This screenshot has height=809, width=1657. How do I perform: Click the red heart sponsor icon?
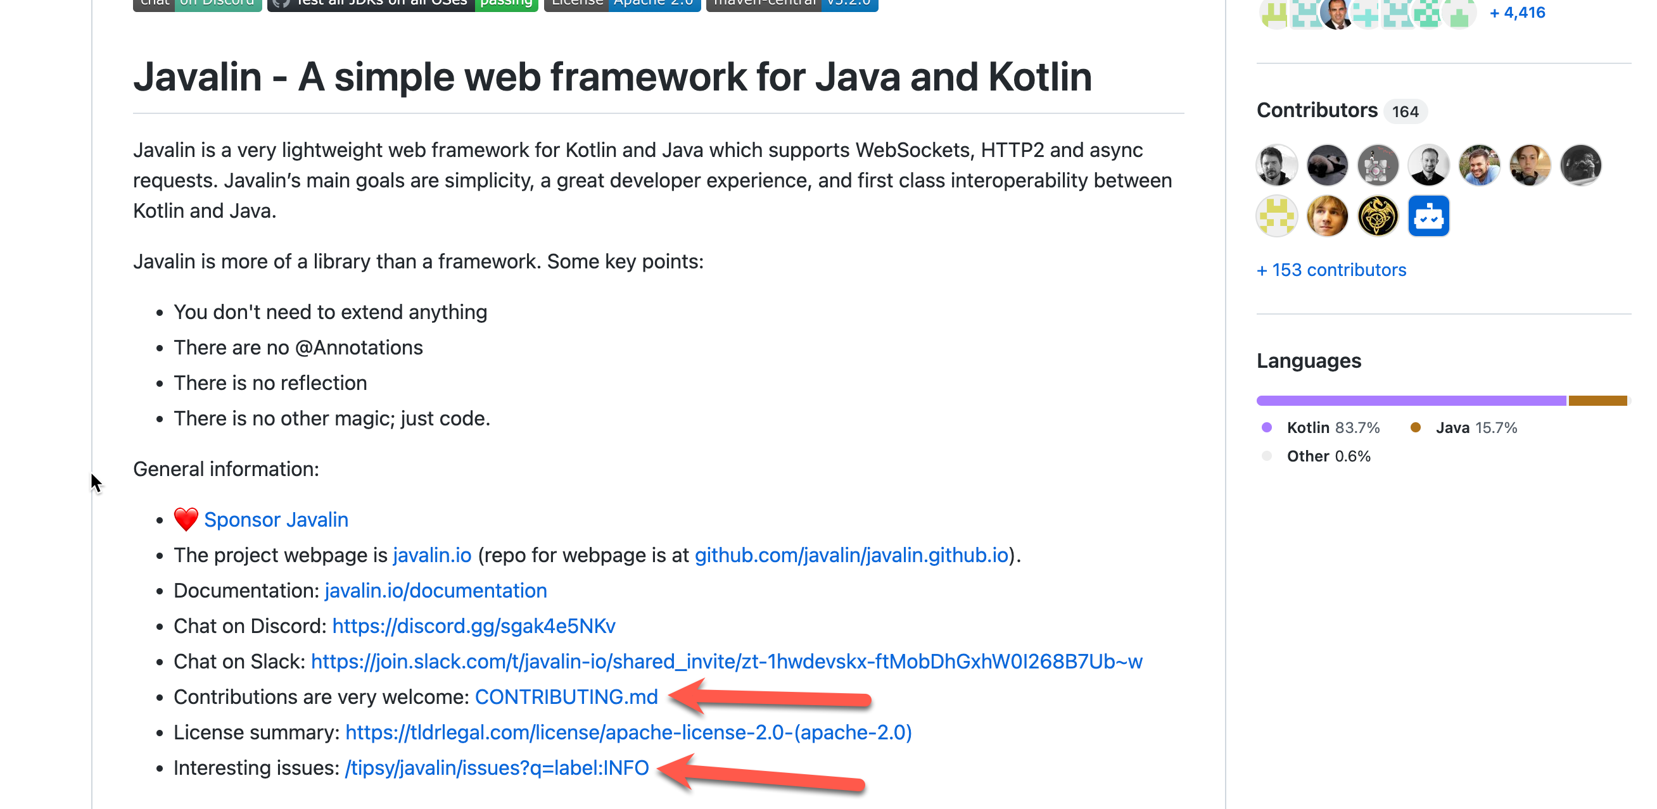pos(186,520)
